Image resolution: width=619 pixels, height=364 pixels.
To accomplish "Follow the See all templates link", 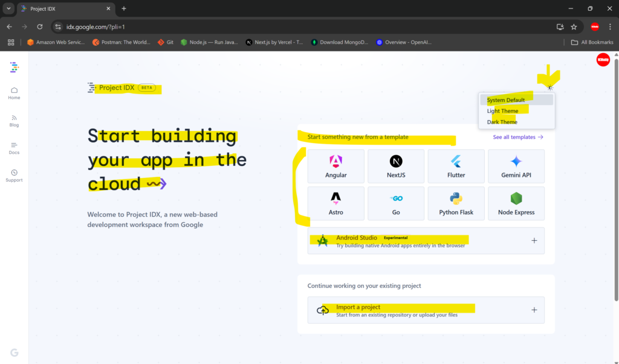I will coord(518,137).
